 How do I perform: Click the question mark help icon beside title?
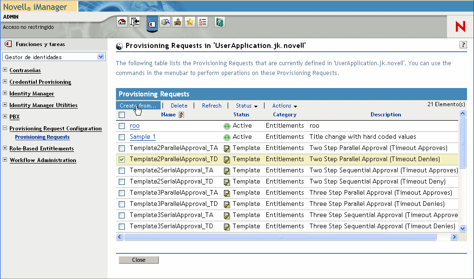[x=463, y=45]
